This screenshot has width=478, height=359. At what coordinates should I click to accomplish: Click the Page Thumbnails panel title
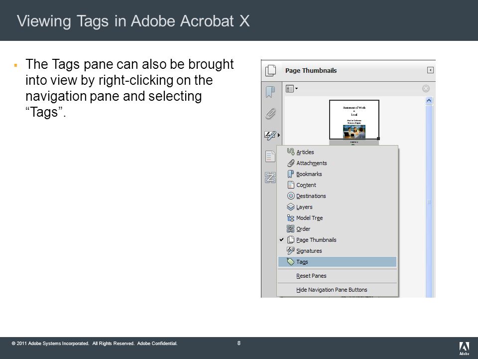(x=311, y=70)
